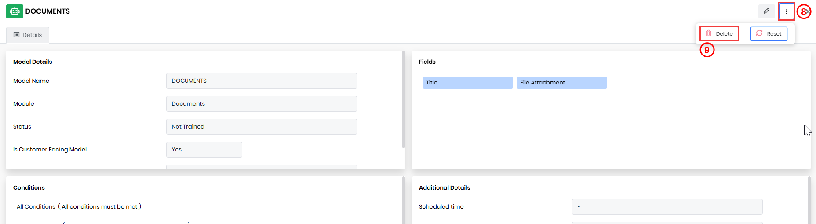
Task: Click the Status field showing Not Trained
Action: pyautogui.click(x=261, y=127)
